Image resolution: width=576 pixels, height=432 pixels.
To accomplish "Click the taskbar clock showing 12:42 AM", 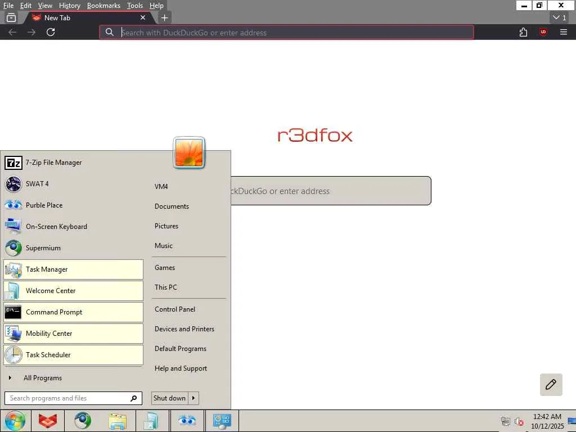I will pos(547,421).
